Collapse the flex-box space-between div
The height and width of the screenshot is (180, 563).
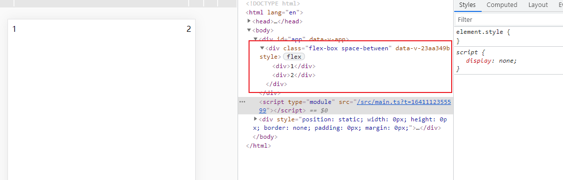pos(262,48)
